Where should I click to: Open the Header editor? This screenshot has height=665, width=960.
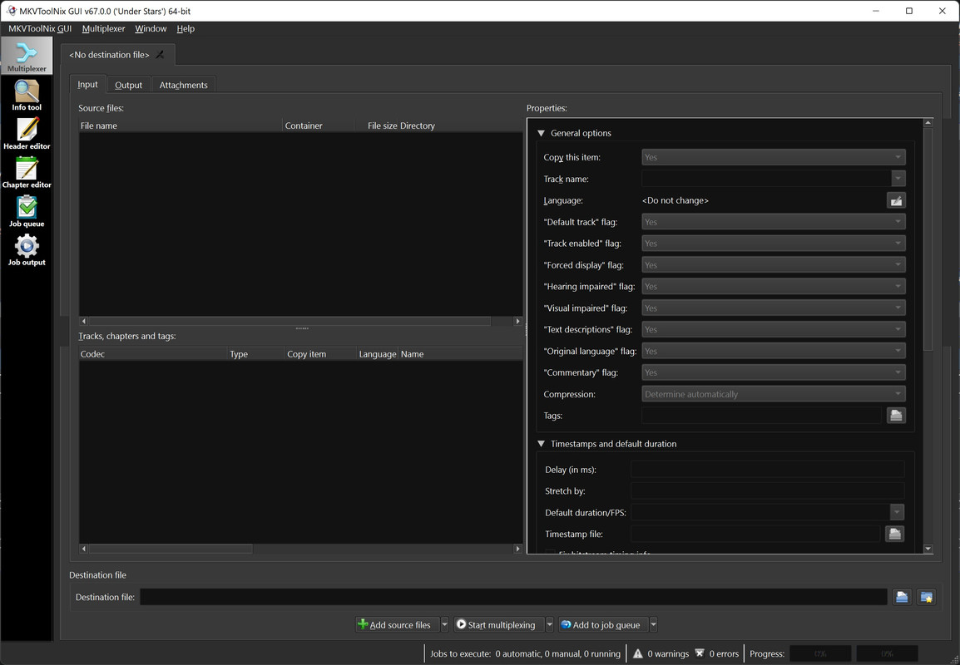[x=27, y=134]
